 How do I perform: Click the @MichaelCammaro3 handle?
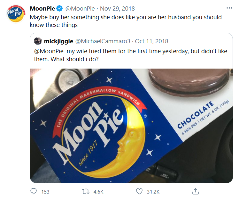click(x=103, y=41)
